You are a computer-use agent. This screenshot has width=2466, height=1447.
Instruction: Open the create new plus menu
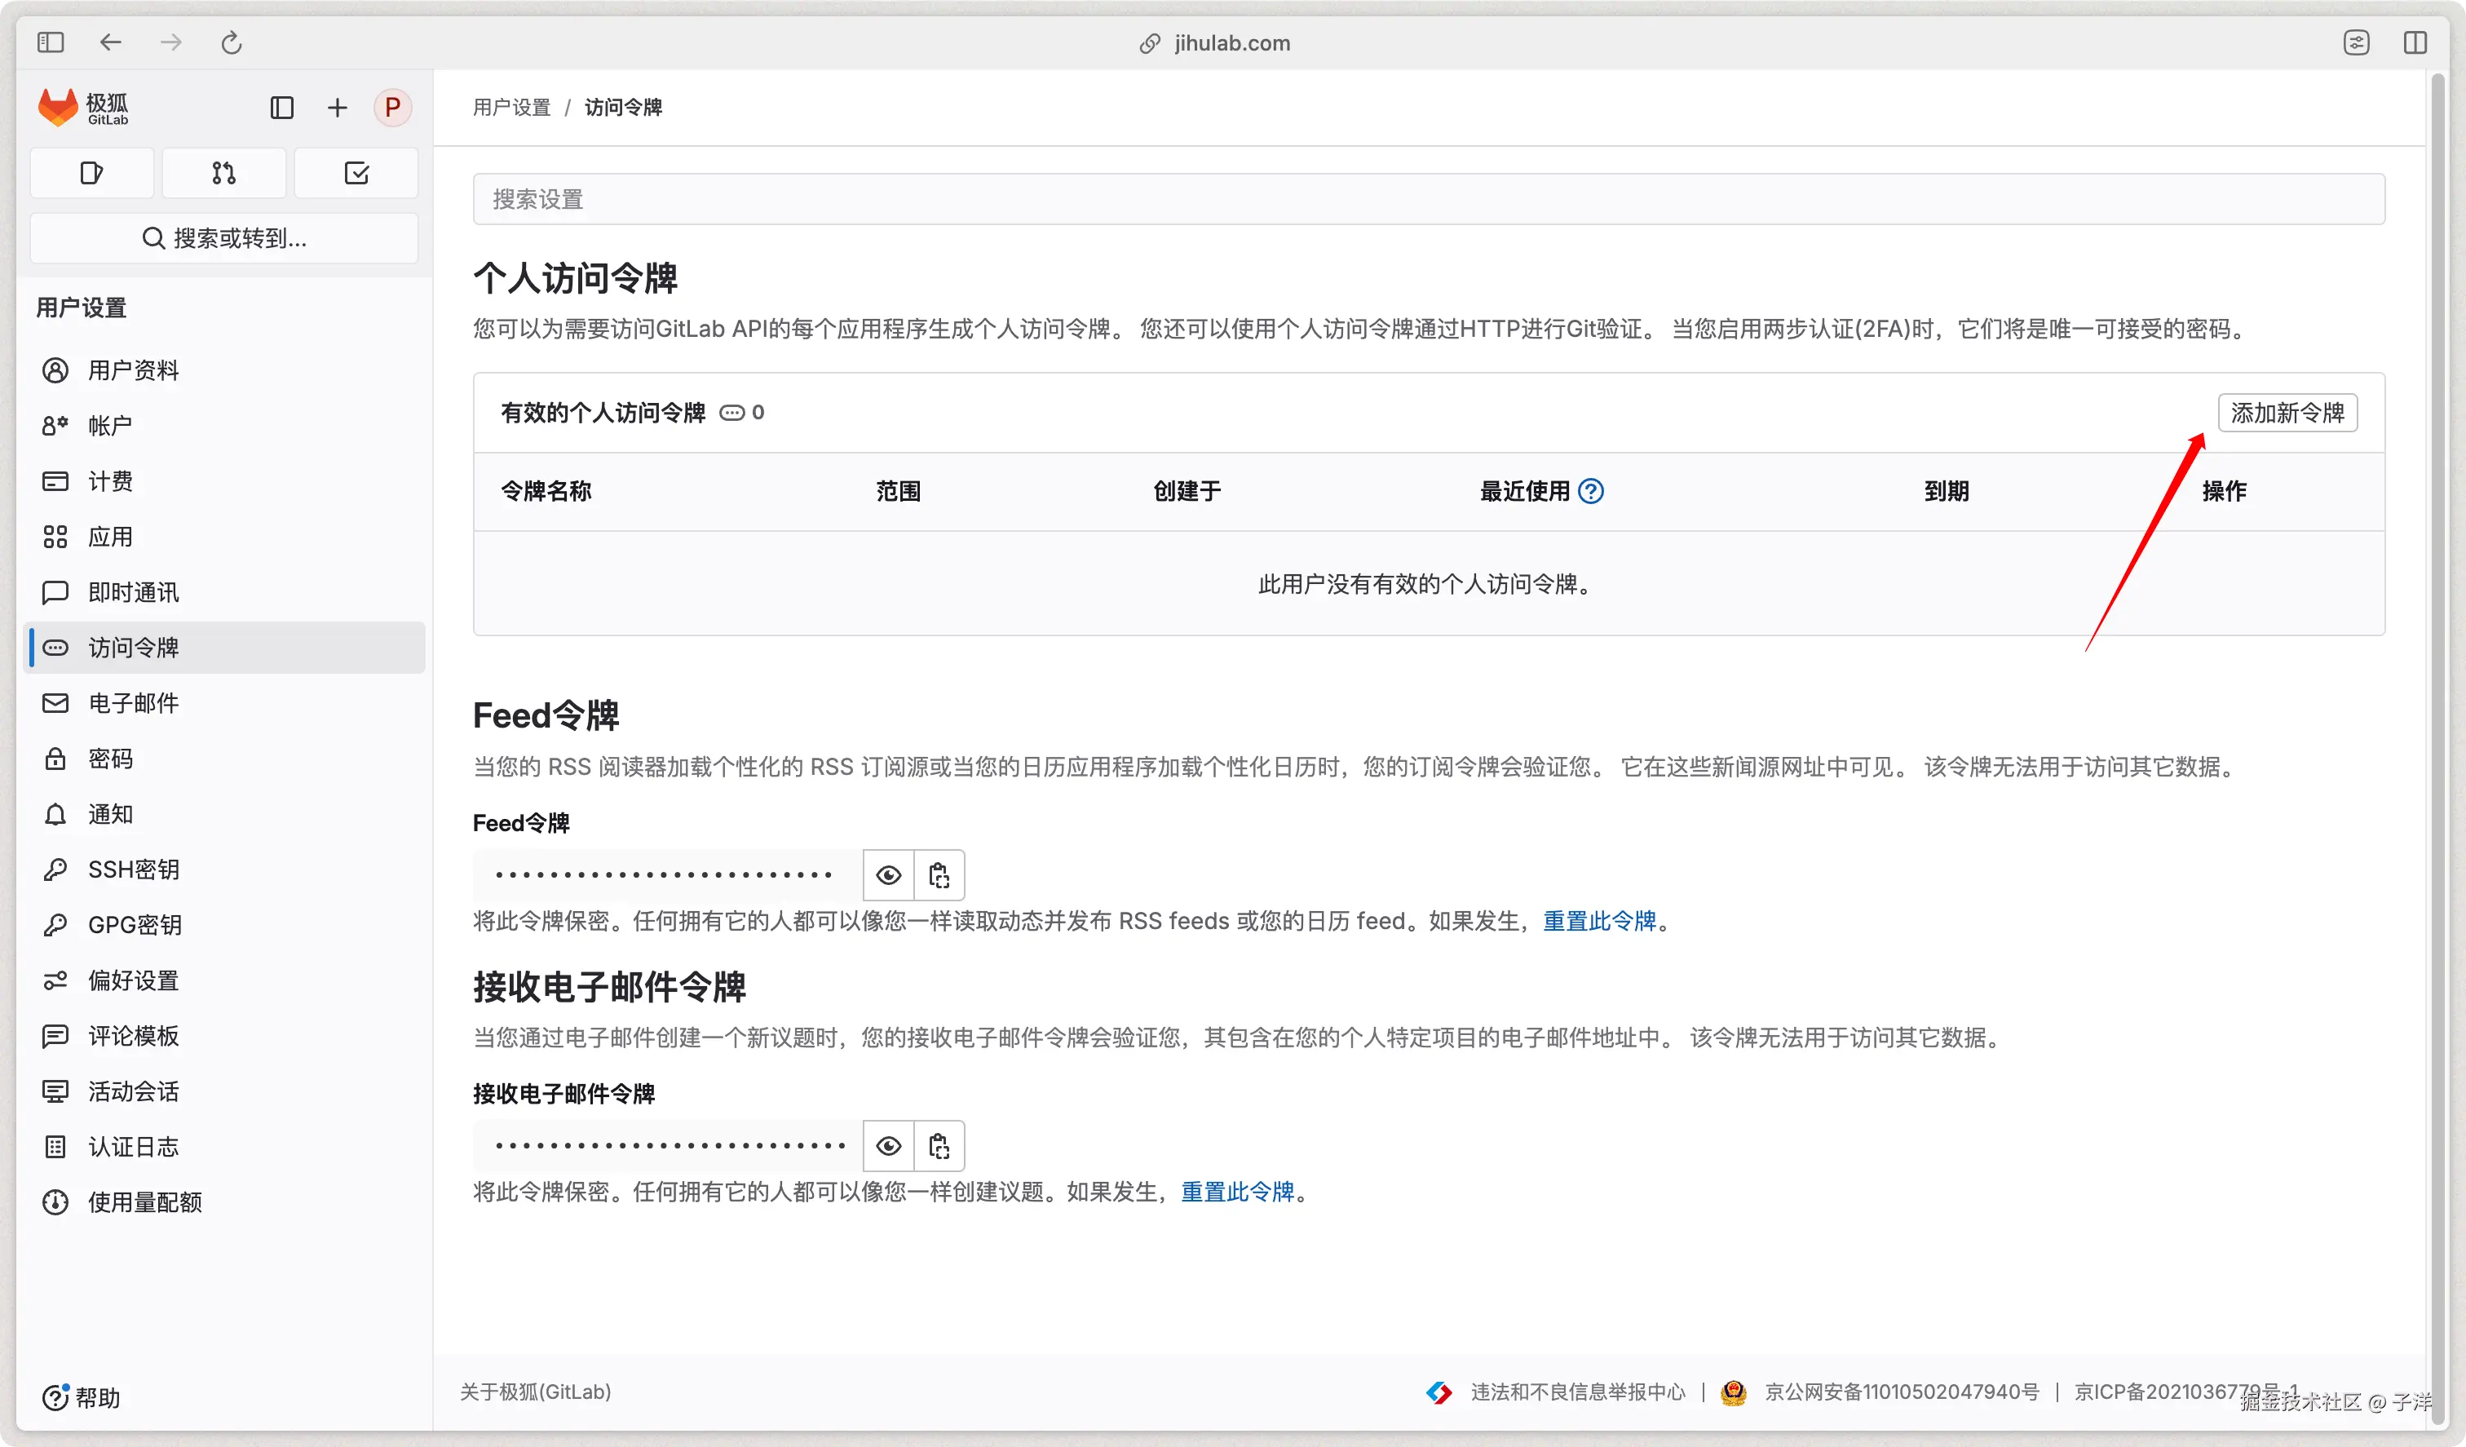click(x=338, y=108)
